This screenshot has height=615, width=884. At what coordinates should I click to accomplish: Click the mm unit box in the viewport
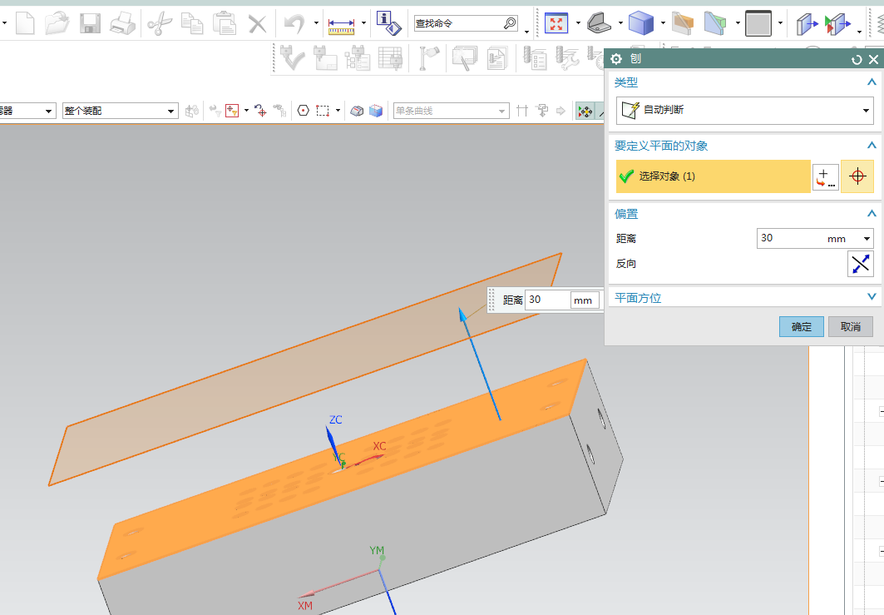[584, 300]
